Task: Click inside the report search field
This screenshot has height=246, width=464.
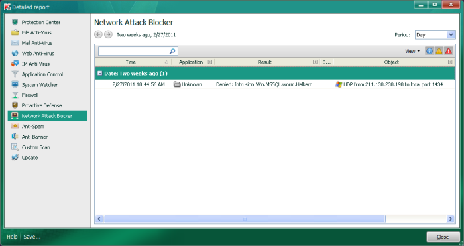Action: click(134, 51)
